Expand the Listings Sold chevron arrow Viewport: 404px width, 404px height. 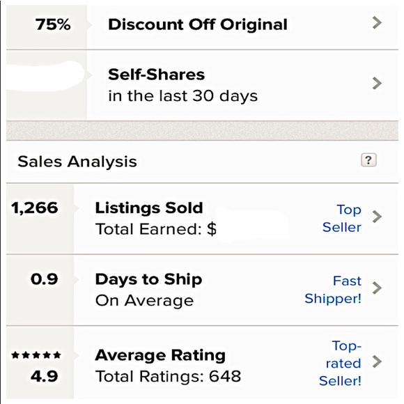click(377, 217)
